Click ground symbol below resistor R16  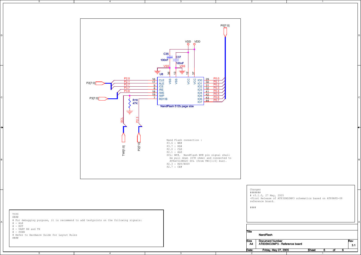(x=130, y=112)
